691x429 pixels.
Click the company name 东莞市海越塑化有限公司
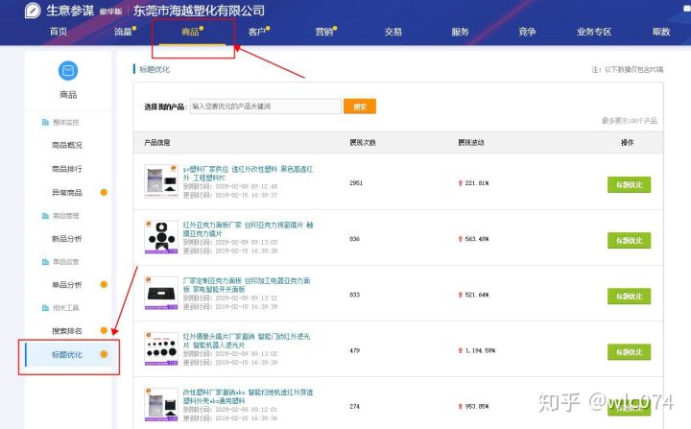pos(199,11)
